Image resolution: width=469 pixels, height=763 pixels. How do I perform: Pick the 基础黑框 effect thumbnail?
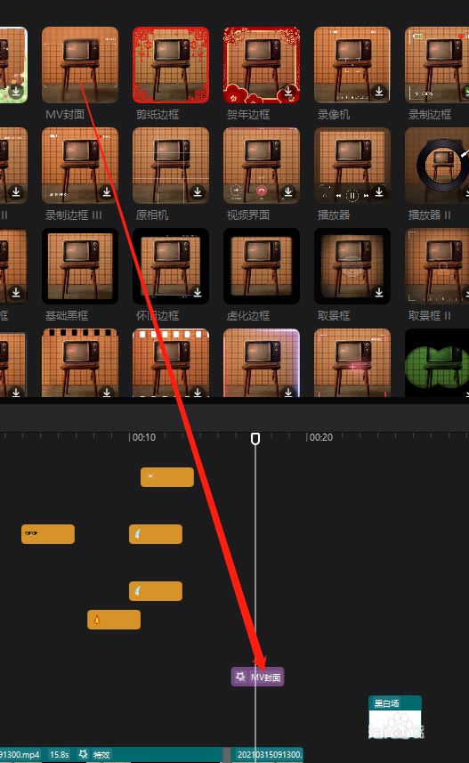click(80, 266)
